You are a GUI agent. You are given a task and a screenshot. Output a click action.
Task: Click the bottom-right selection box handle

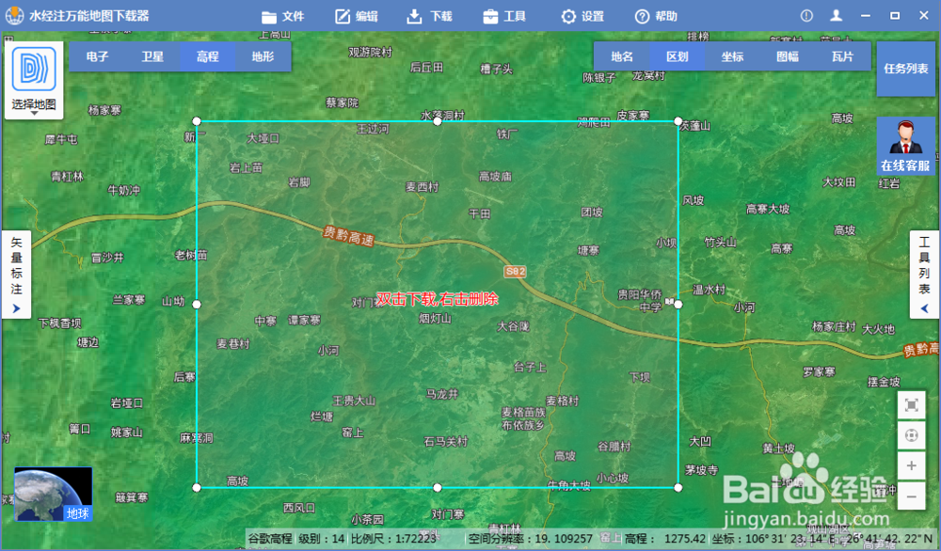[678, 487]
